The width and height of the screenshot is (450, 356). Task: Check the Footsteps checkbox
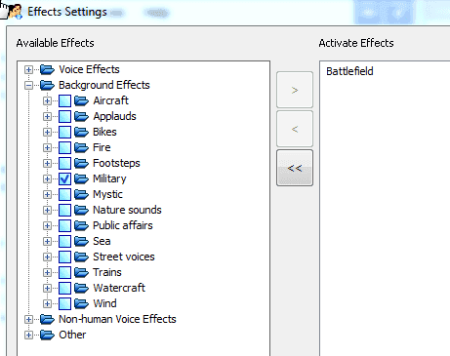[x=64, y=163]
